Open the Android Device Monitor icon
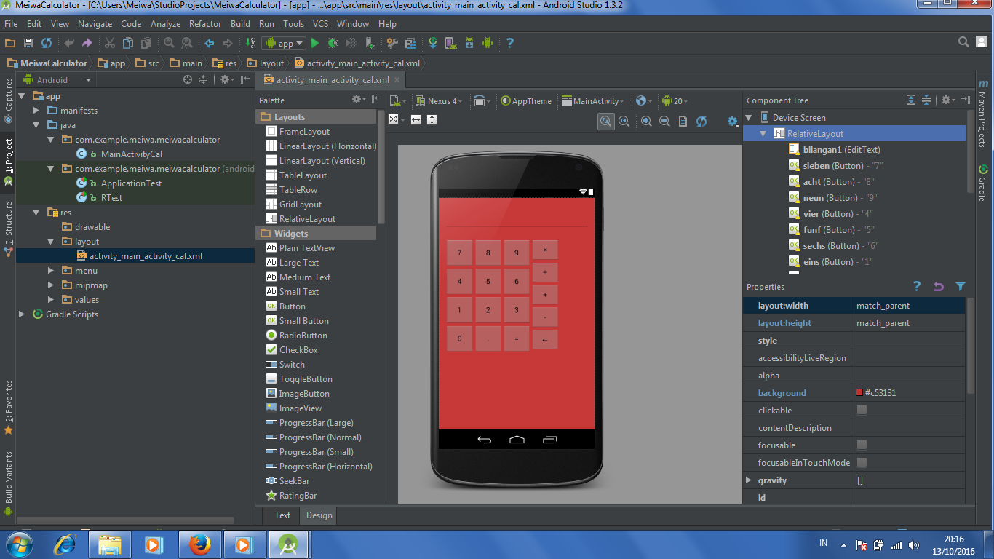994x559 pixels. coord(488,43)
